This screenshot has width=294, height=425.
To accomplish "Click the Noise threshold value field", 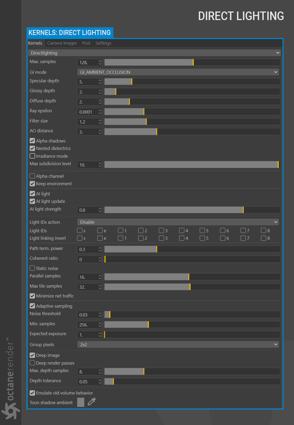I will (x=87, y=315).
